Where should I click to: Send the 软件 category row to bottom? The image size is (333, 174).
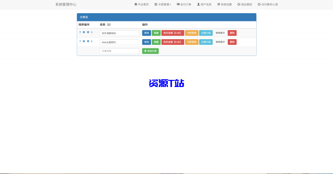(x=92, y=32)
